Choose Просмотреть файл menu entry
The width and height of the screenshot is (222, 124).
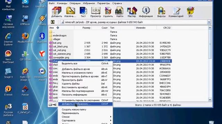click(85, 80)
